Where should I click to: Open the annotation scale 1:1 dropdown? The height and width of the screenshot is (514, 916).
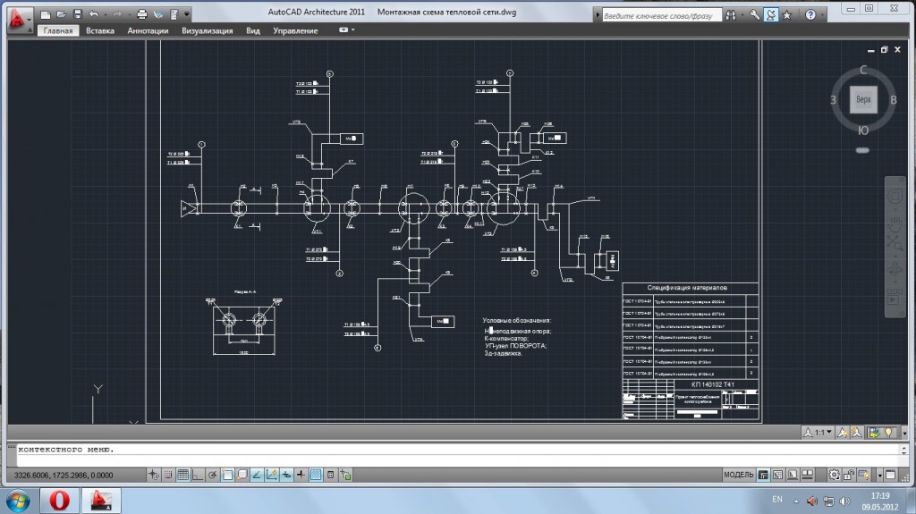click(818, 433)
